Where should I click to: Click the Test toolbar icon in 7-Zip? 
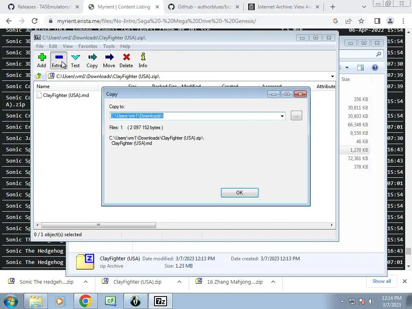[75, 60]
